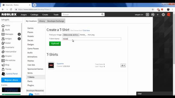Click Seleccionar archivo button

tap(71, 35)
